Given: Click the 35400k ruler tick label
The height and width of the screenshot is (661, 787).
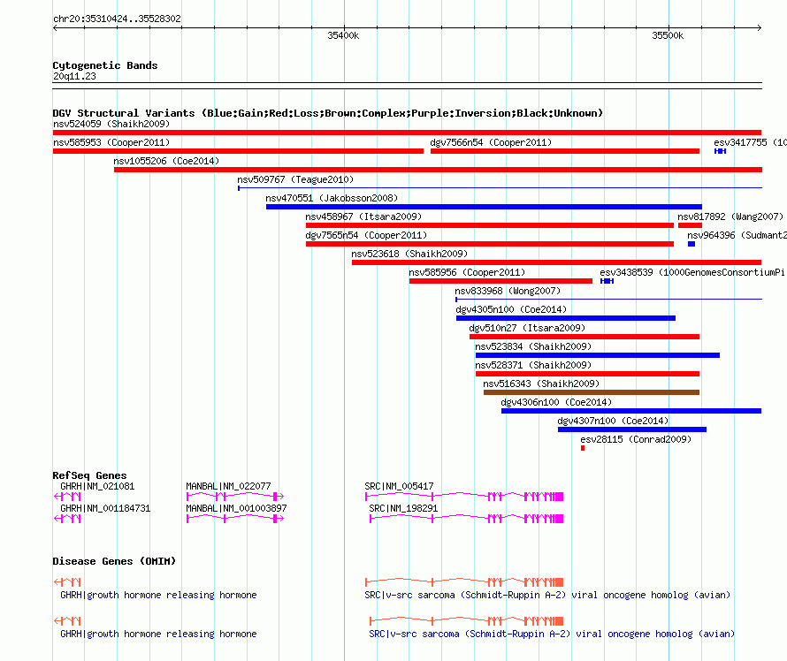Looking at the screenshot, I should [343, 35].
